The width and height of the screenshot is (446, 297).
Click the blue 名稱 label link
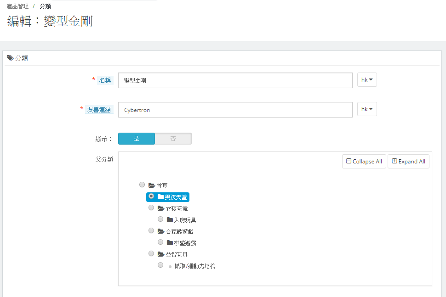(x=104, y=79)
